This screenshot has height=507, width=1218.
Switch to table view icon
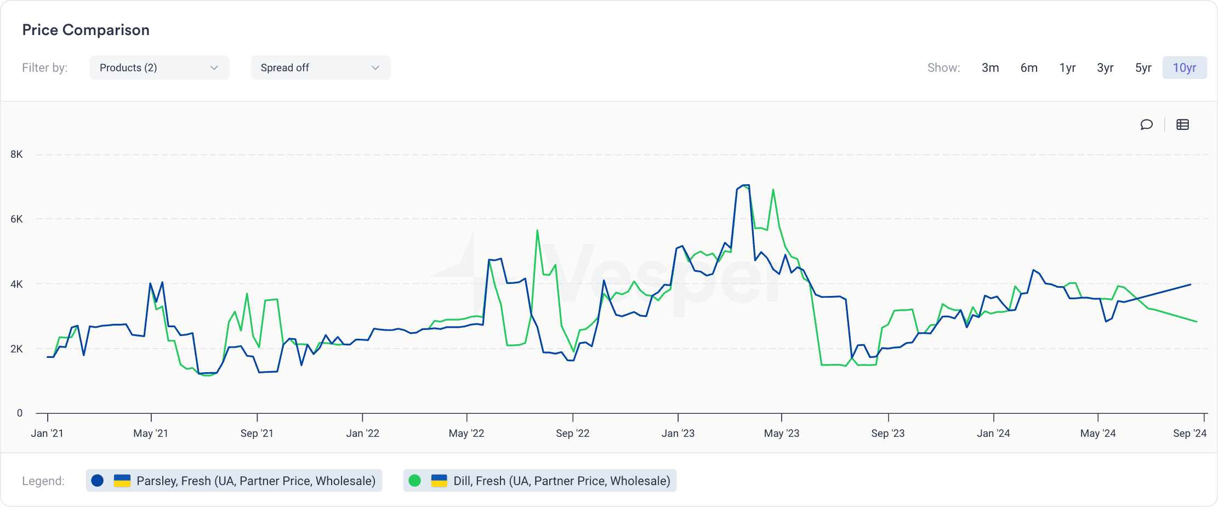click(1182, 124)
